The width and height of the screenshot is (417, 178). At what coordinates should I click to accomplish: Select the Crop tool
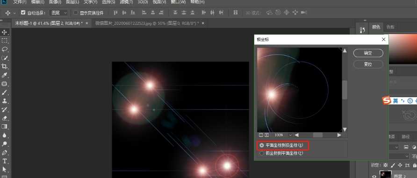[x=5, y=66]
